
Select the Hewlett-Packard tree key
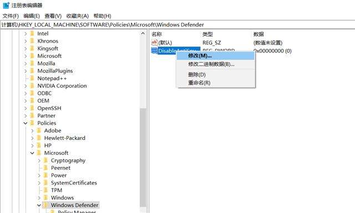pyautogui.click(x=65, y=138)
